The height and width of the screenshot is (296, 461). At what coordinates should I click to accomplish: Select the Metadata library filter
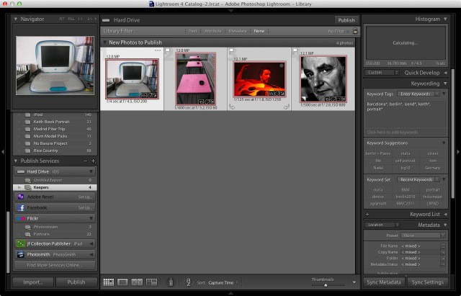point(238,31)
